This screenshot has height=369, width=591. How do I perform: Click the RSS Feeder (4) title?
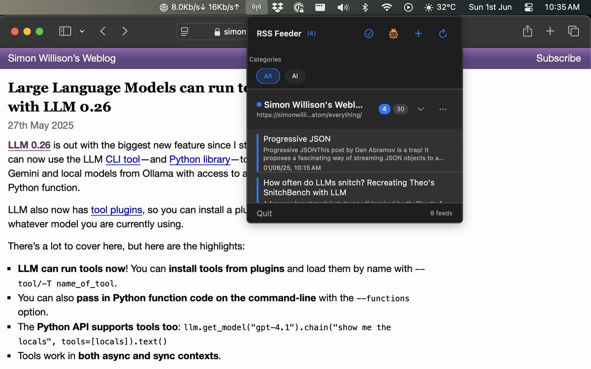click(286, 33)
